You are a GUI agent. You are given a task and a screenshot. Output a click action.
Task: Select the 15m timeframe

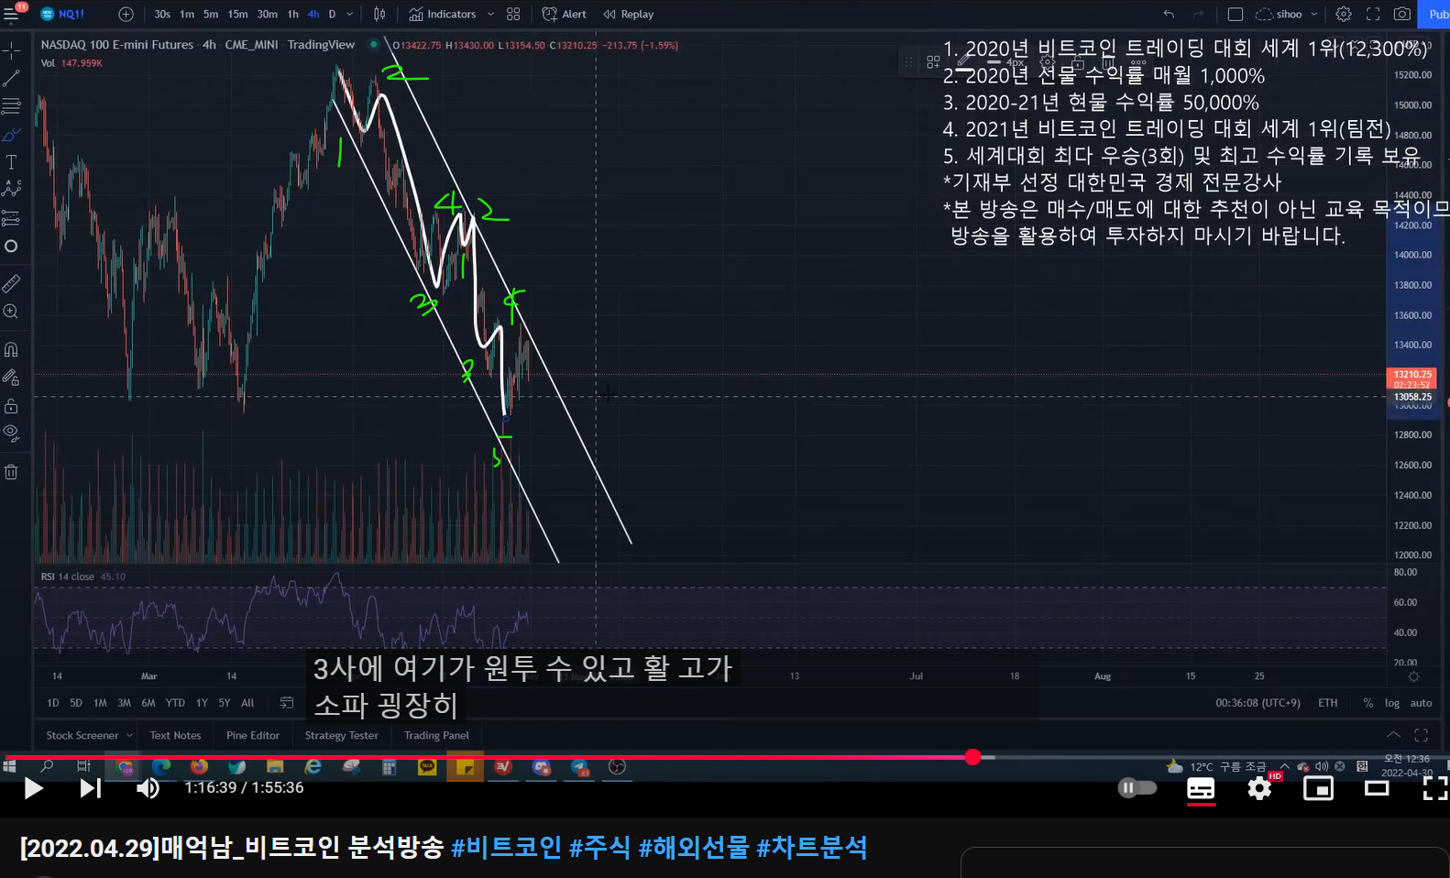coord(237,14)
